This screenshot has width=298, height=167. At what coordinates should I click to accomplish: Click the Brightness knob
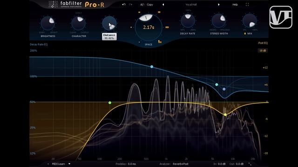[x=47, y=23]
